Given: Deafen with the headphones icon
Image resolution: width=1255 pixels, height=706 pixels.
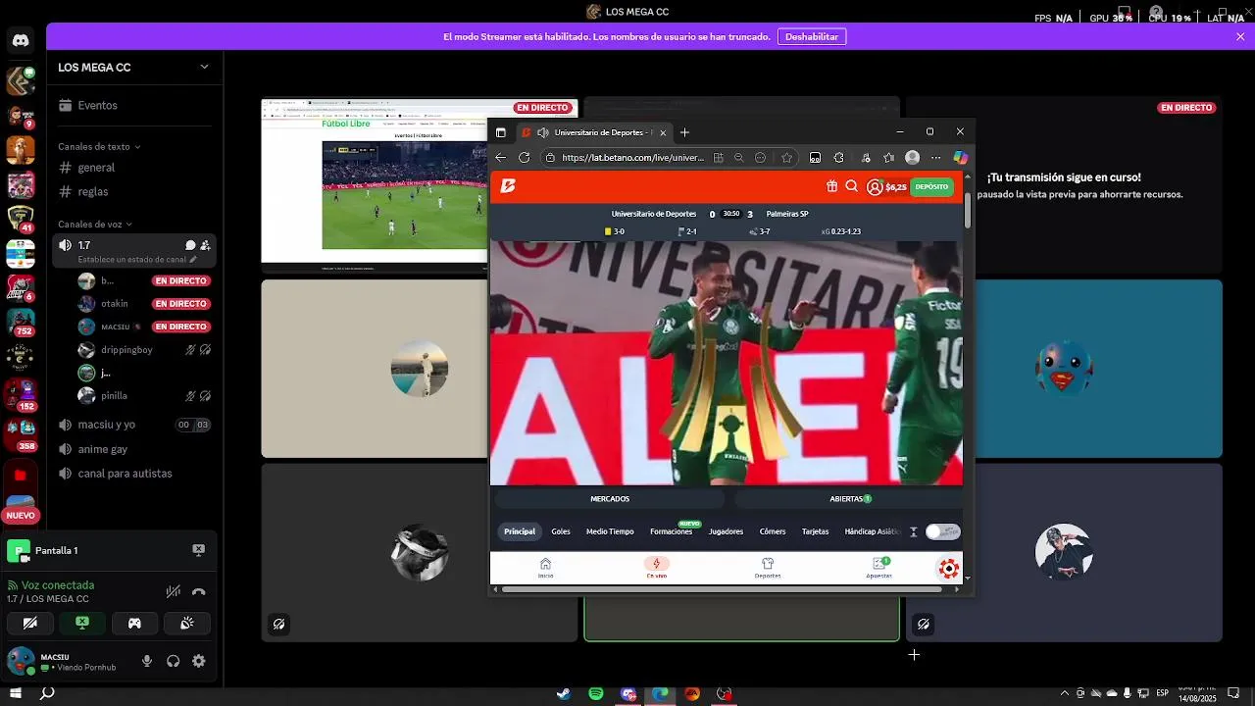Looking at the screenshot, I should pyautogui.click(x=174, y=661).
